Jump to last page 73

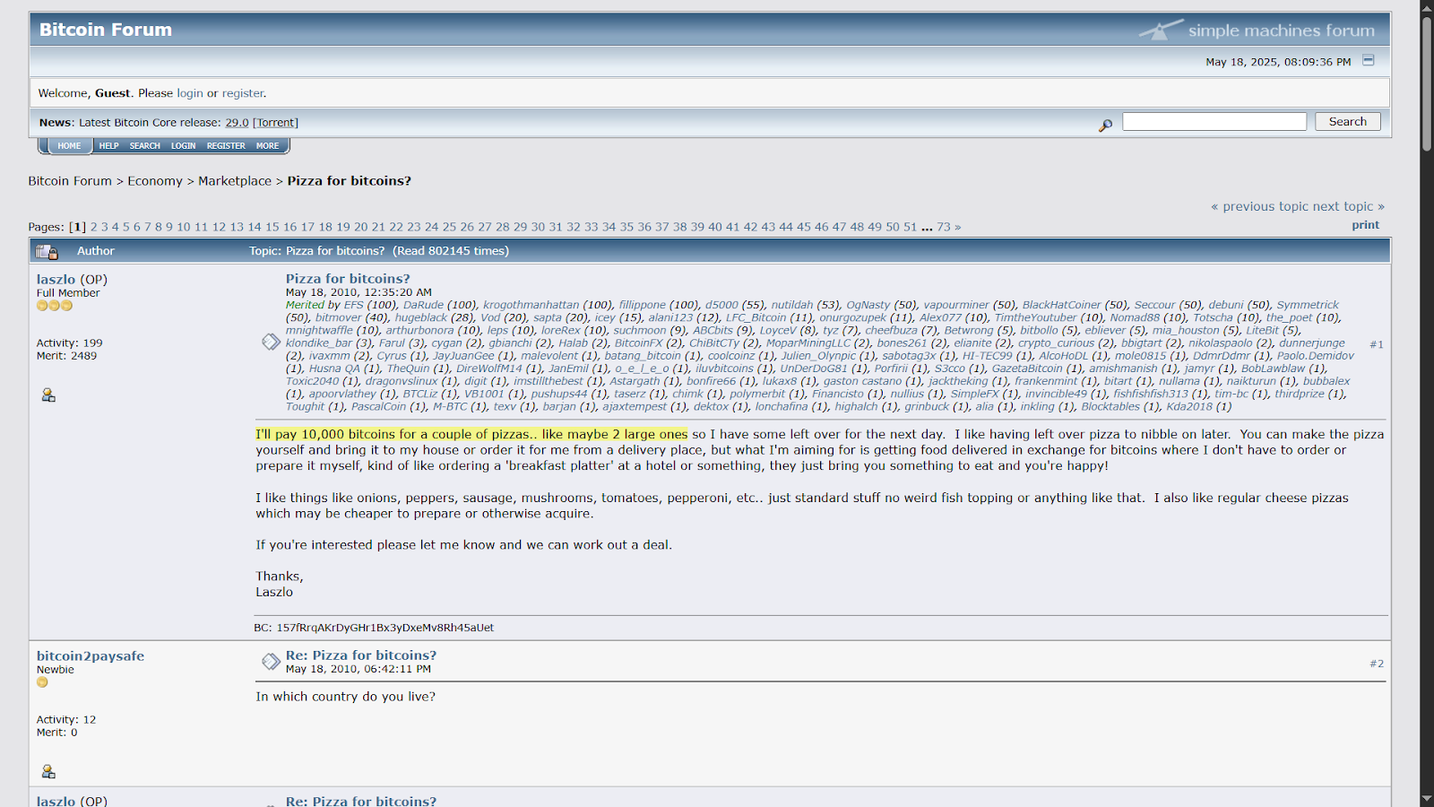944,227
